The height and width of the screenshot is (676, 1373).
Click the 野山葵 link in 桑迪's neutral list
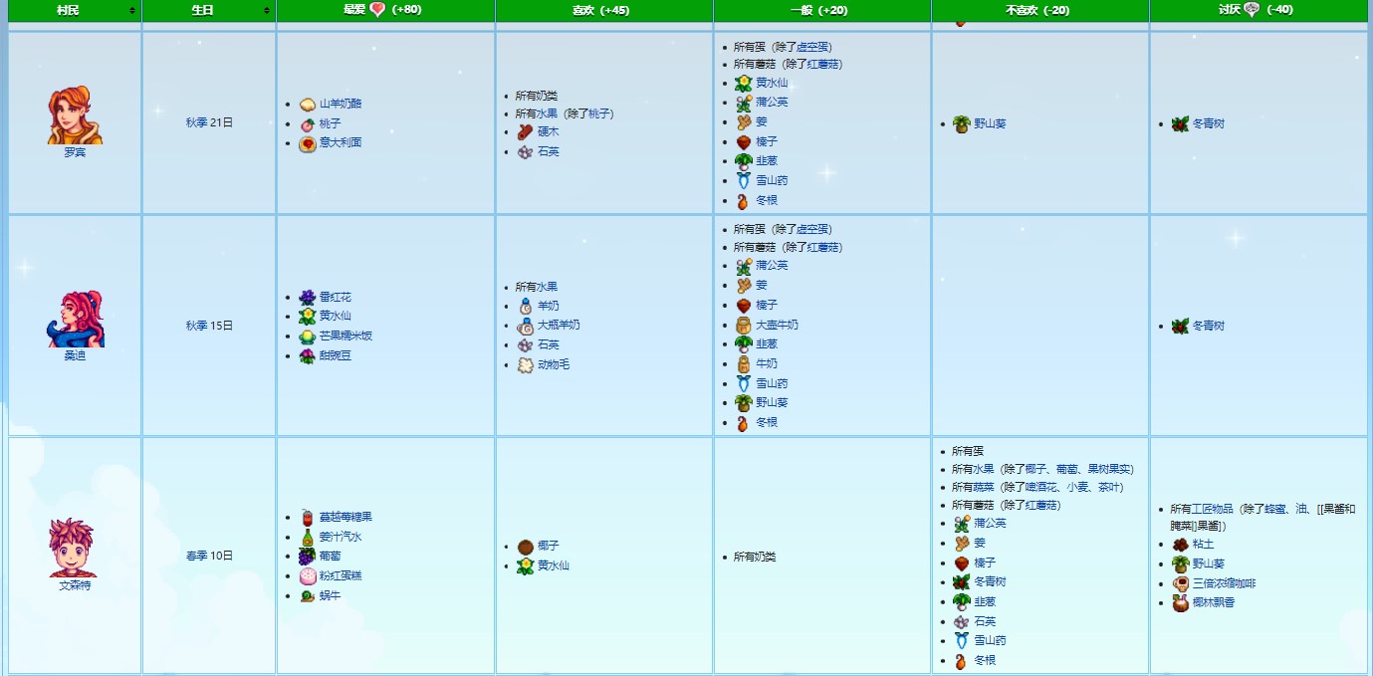[772, 402]
